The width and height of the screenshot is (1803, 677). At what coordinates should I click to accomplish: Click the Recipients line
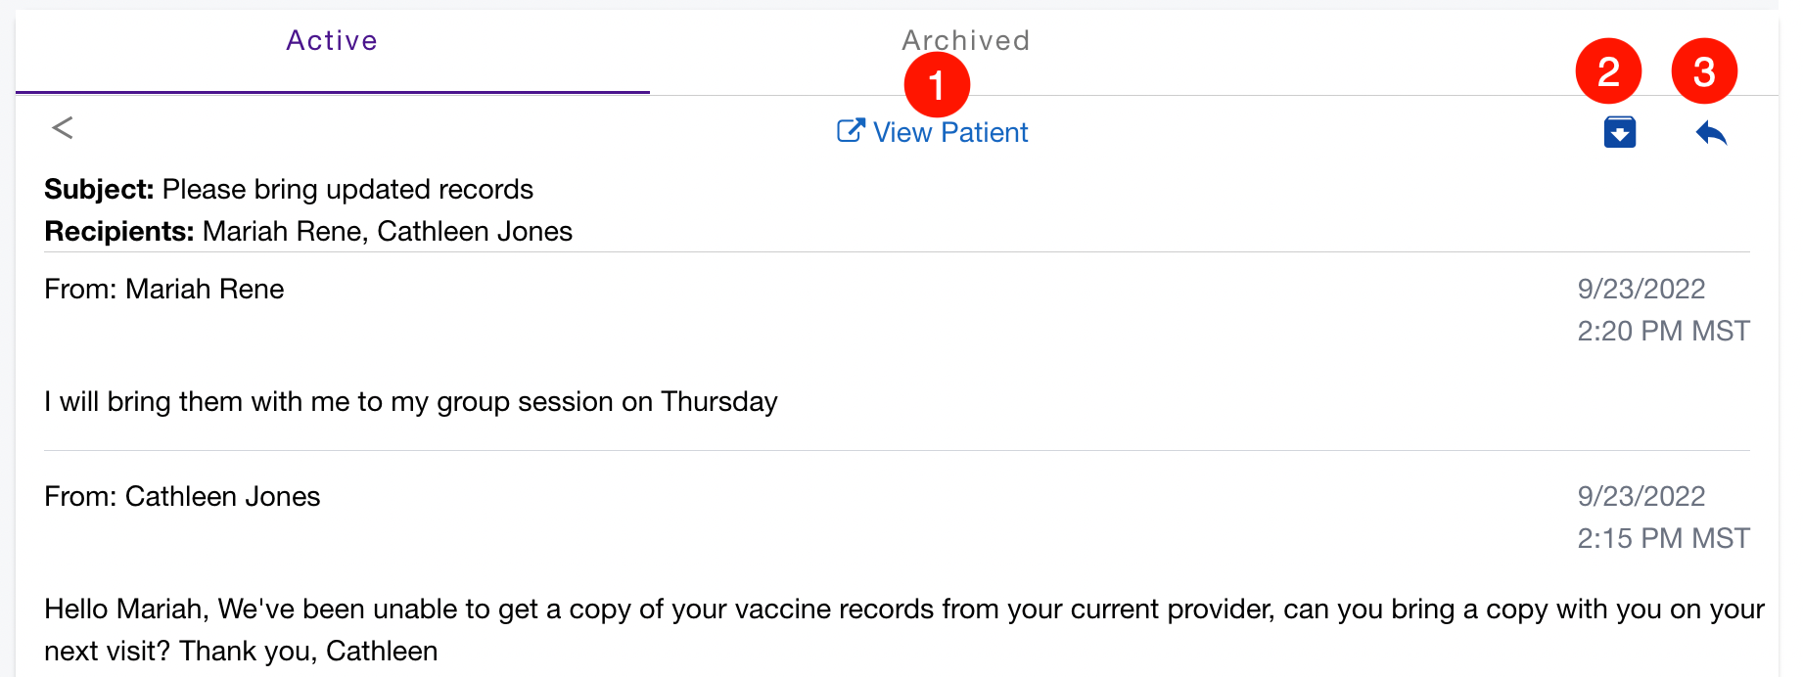click(x=308, y=231)
